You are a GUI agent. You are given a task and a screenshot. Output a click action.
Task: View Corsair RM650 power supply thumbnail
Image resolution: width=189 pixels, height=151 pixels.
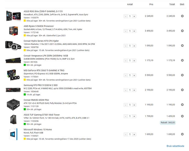(13, 105)
